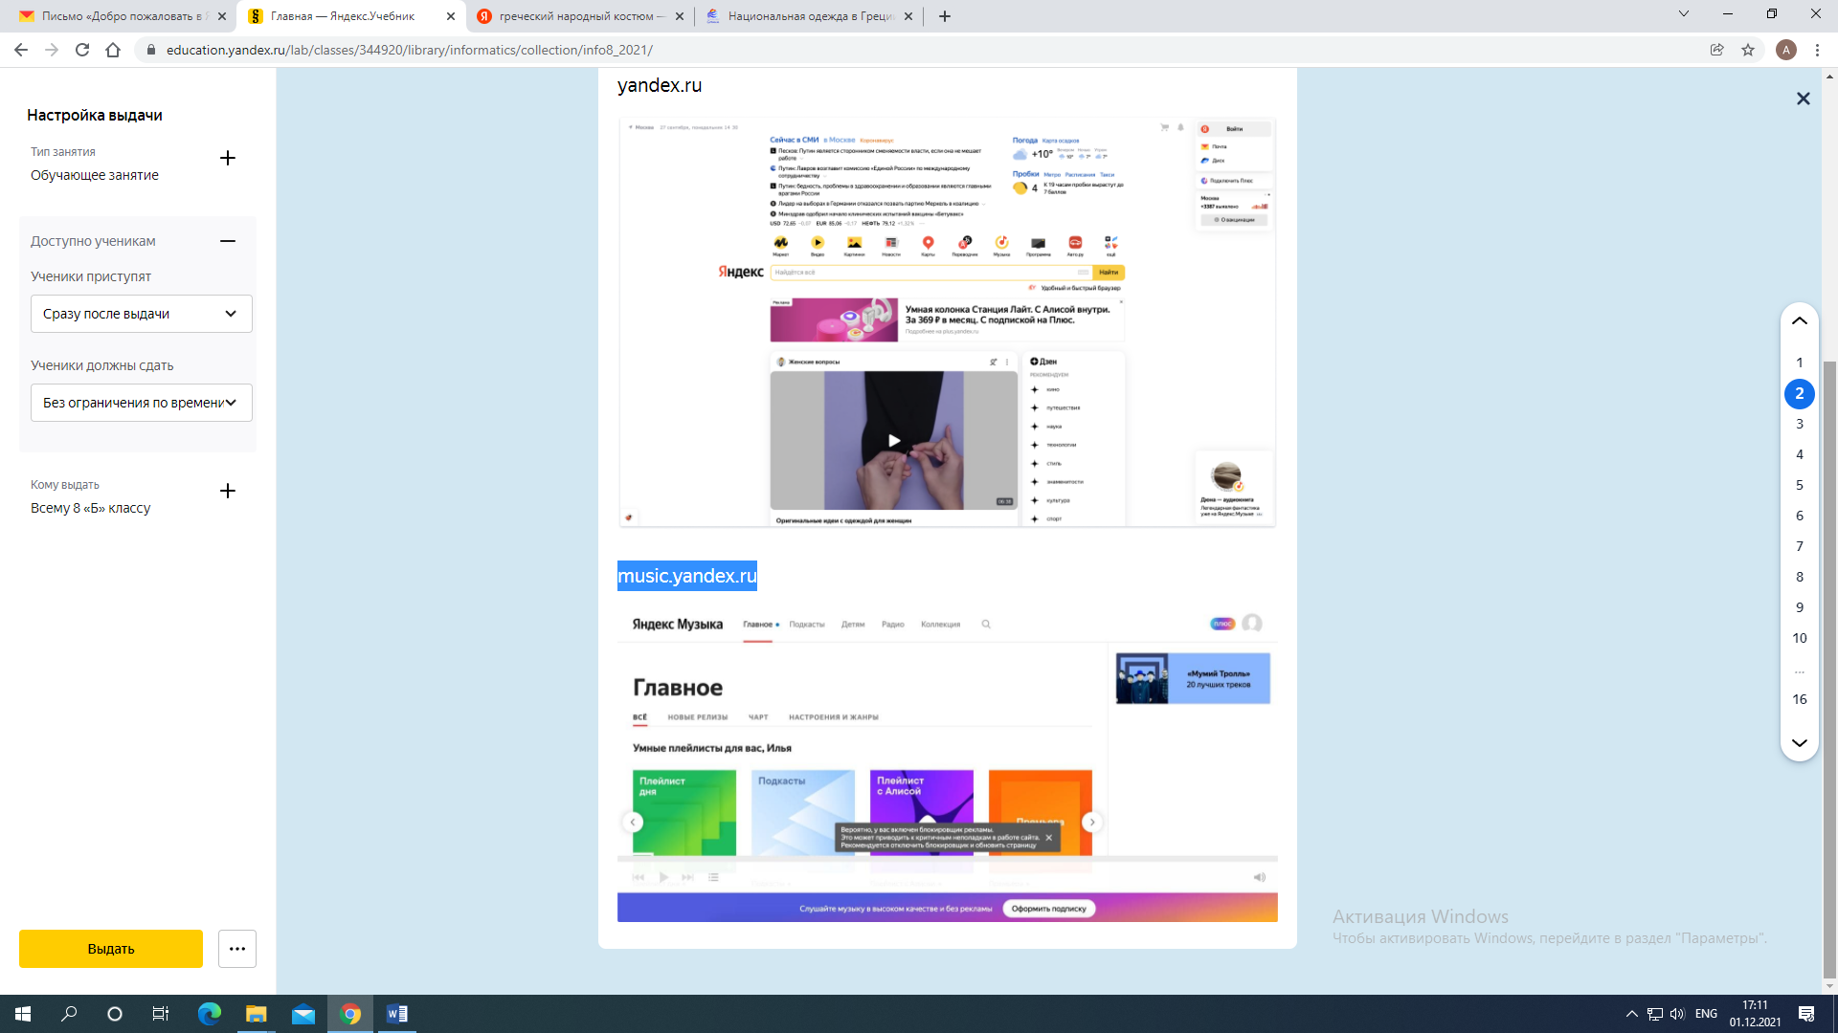
Task: Click the Всему 8 «Б» классу text
Action: coord(91,508)
